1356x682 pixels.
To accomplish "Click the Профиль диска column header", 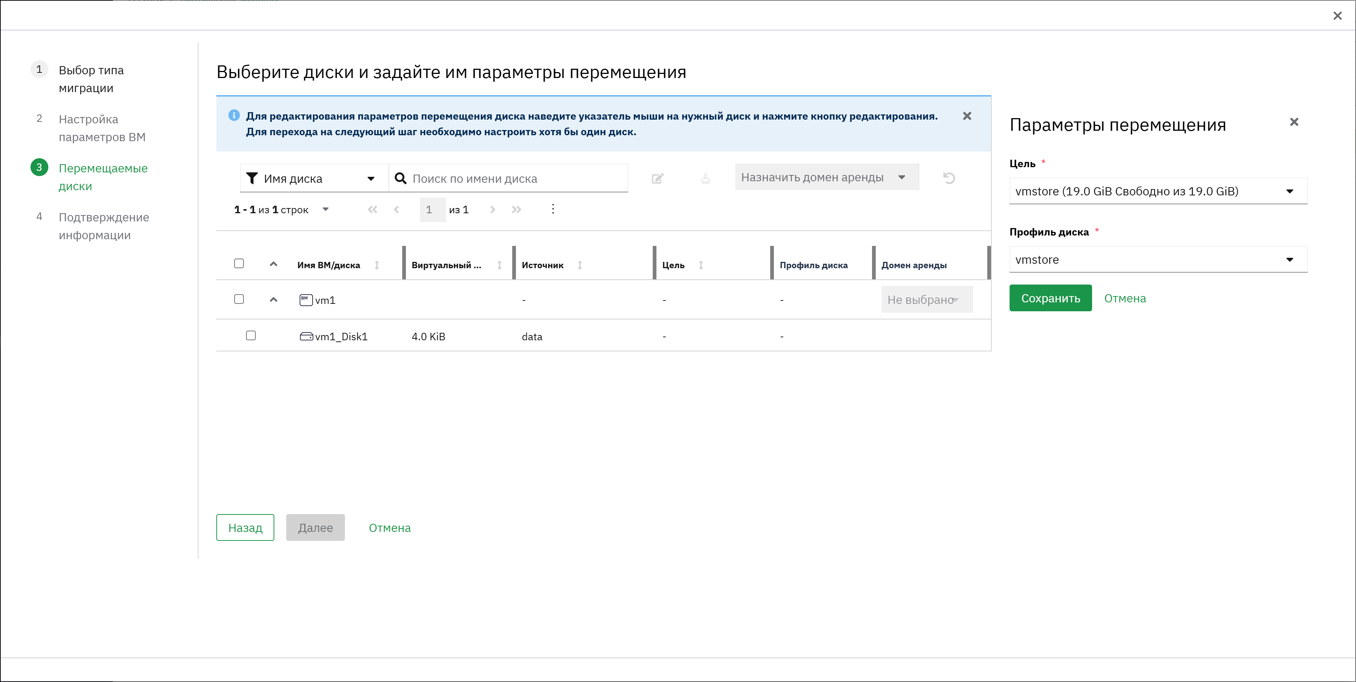I will pos(814,265).
